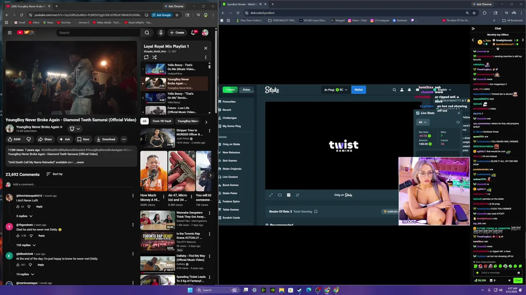Screen dimensions: 526x295
Task: Expand the 133 replies thread
Action: click(26, 245)
